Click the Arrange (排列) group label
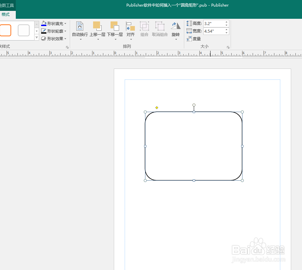Viewport: 302px width, 270px height. pos(127,46)
